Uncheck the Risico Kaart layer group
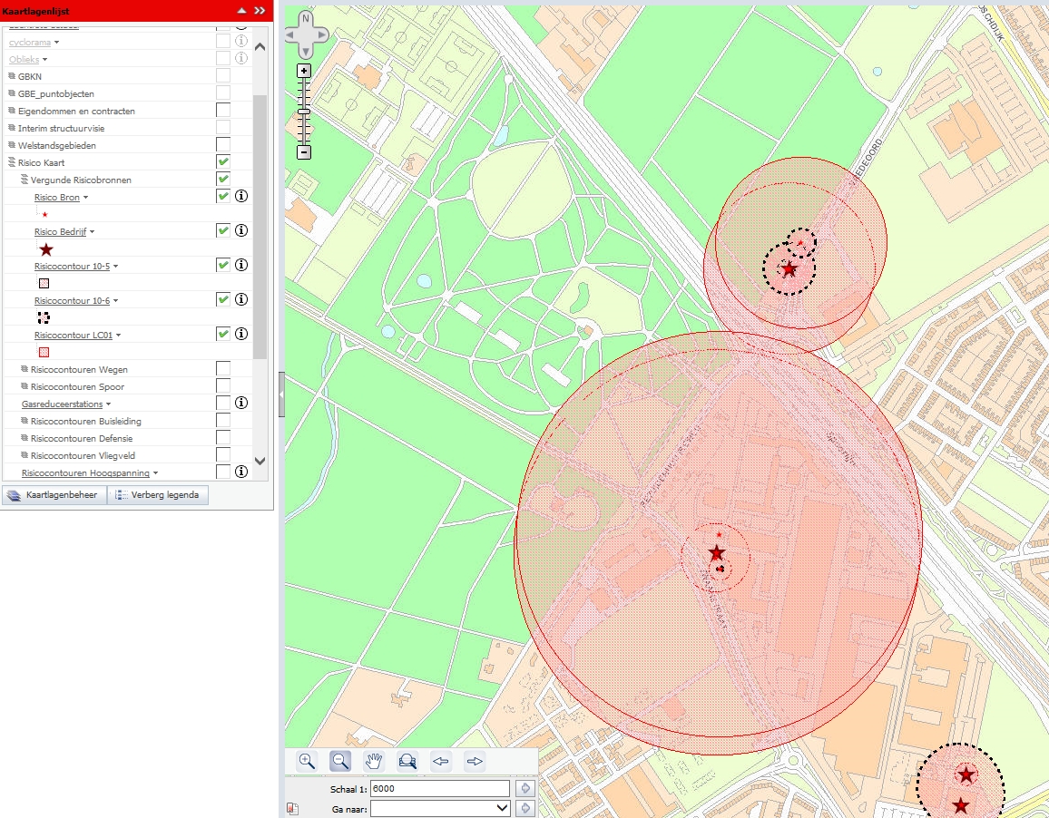The image size is (1049, 818). point(223,161)
